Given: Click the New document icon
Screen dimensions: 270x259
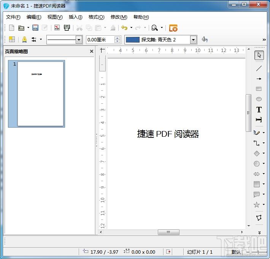Looking at the screenshot, I should point(11,28).
